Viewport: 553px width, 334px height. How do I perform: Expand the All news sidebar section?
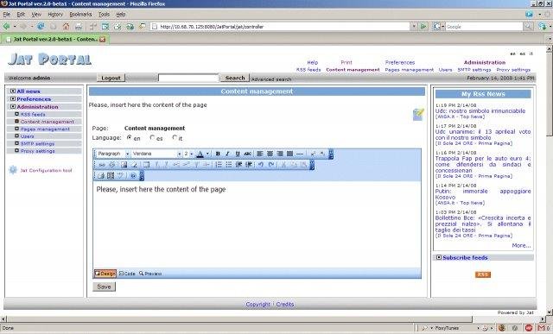point(13,91)
